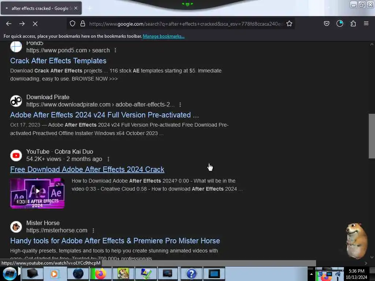Click the page vertical scrollbar thumb
This screenshot has width=375, height=281.
[x=372, y=136]
